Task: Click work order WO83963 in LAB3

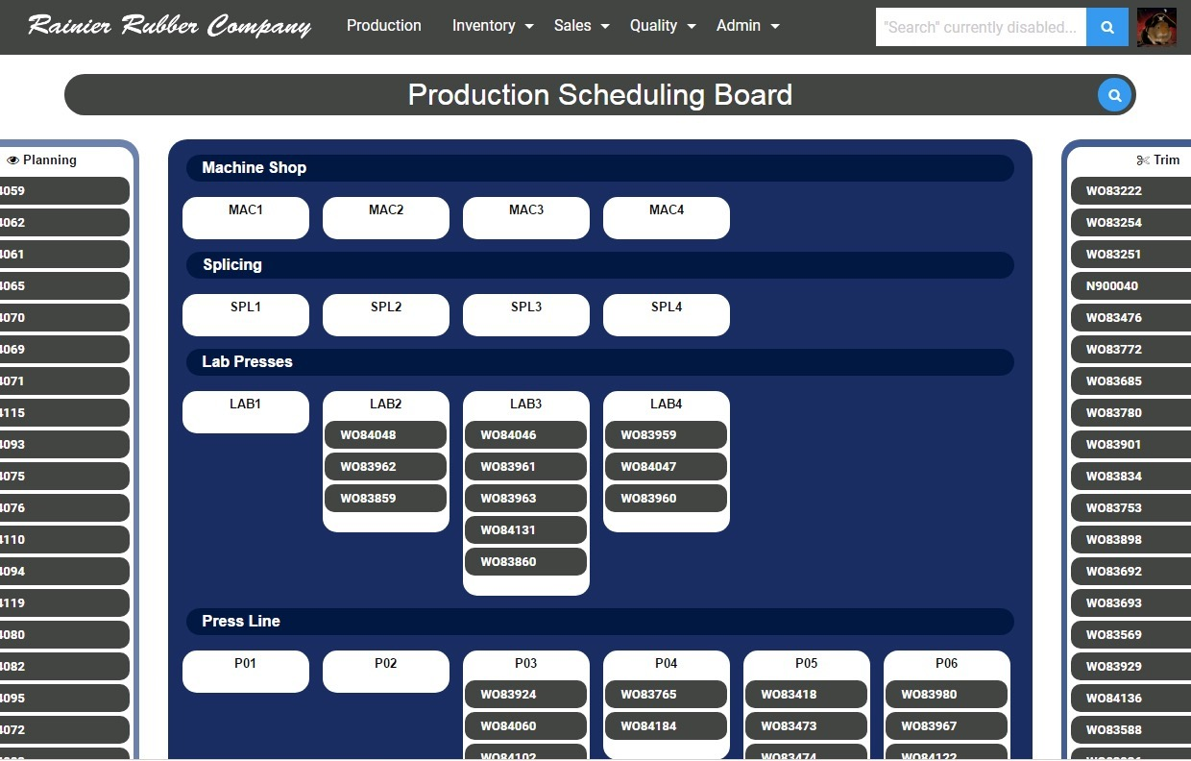Action: point(526,499)
